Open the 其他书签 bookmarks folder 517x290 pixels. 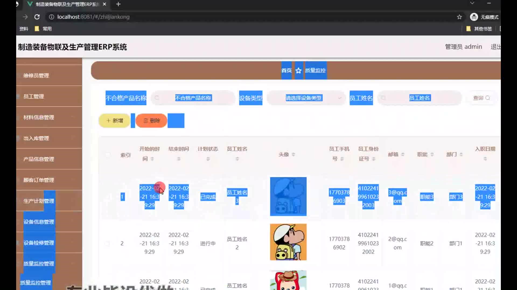coord(479,29)
